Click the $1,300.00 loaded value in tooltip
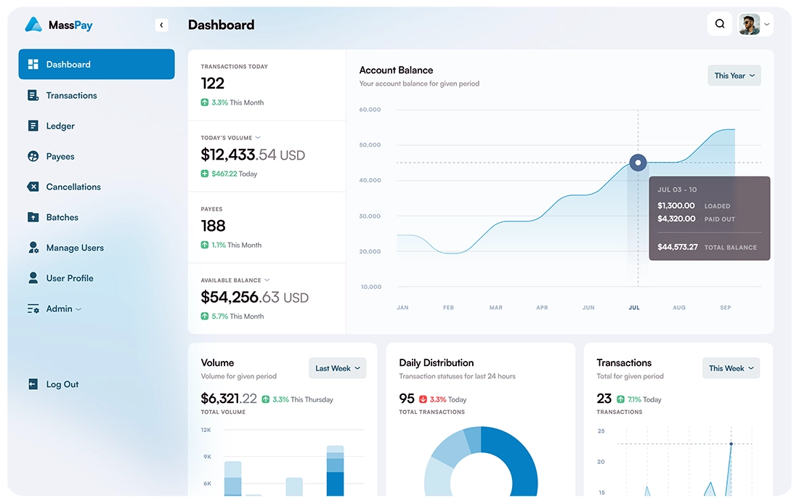The height and width of the screenshot is (501, 799). tap(676, 205)
